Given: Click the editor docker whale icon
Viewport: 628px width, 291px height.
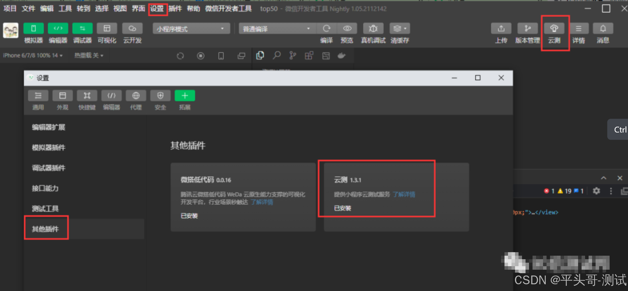Looking at the screenshot, I should click(342, 55).
